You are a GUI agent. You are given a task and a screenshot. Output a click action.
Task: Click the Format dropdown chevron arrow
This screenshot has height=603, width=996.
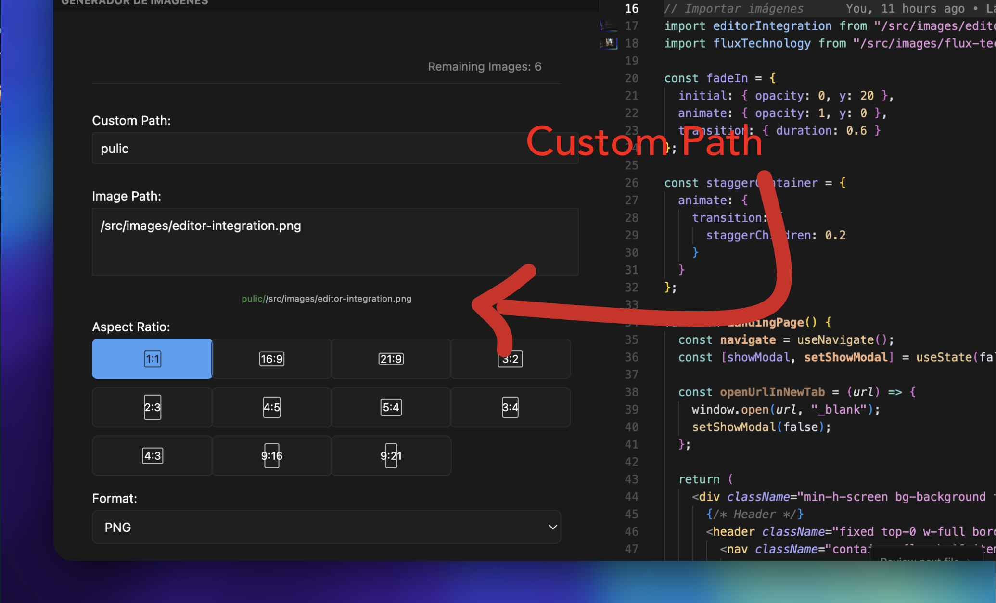tap(552, 527)
